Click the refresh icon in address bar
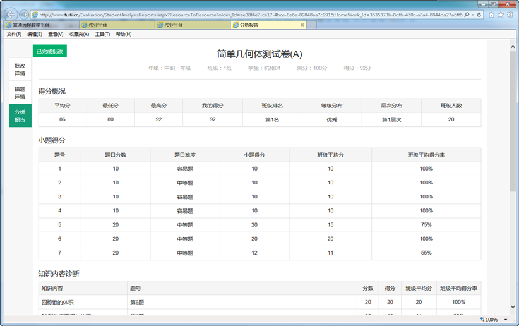The image size is (519, 326). 479,15
